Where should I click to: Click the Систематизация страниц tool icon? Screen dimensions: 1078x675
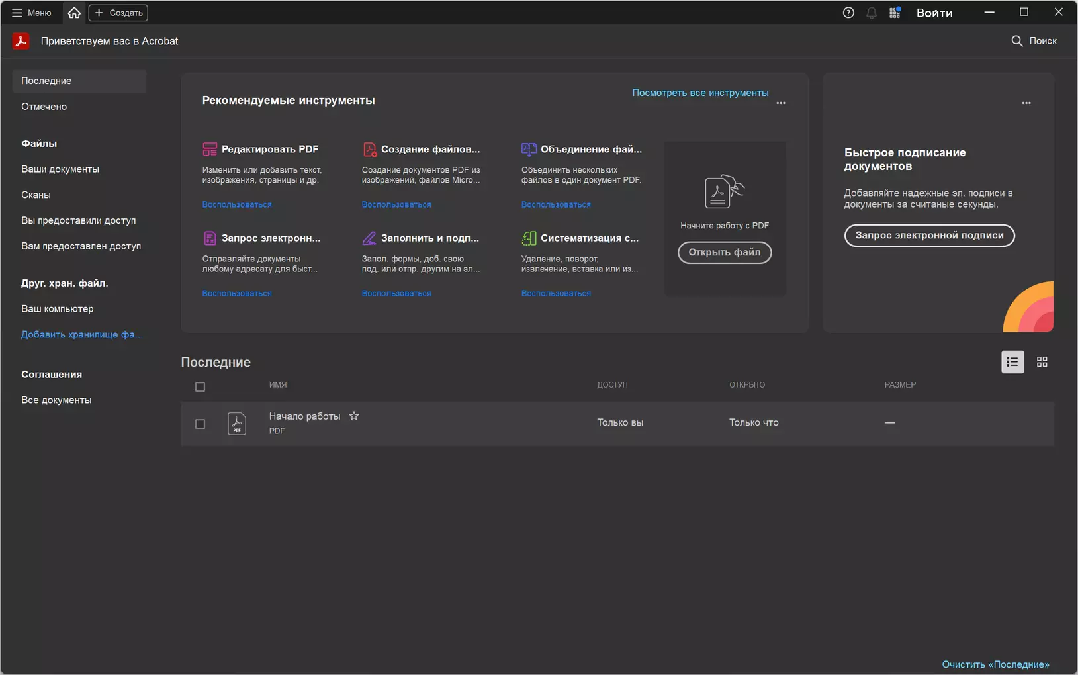coord(529,238)
